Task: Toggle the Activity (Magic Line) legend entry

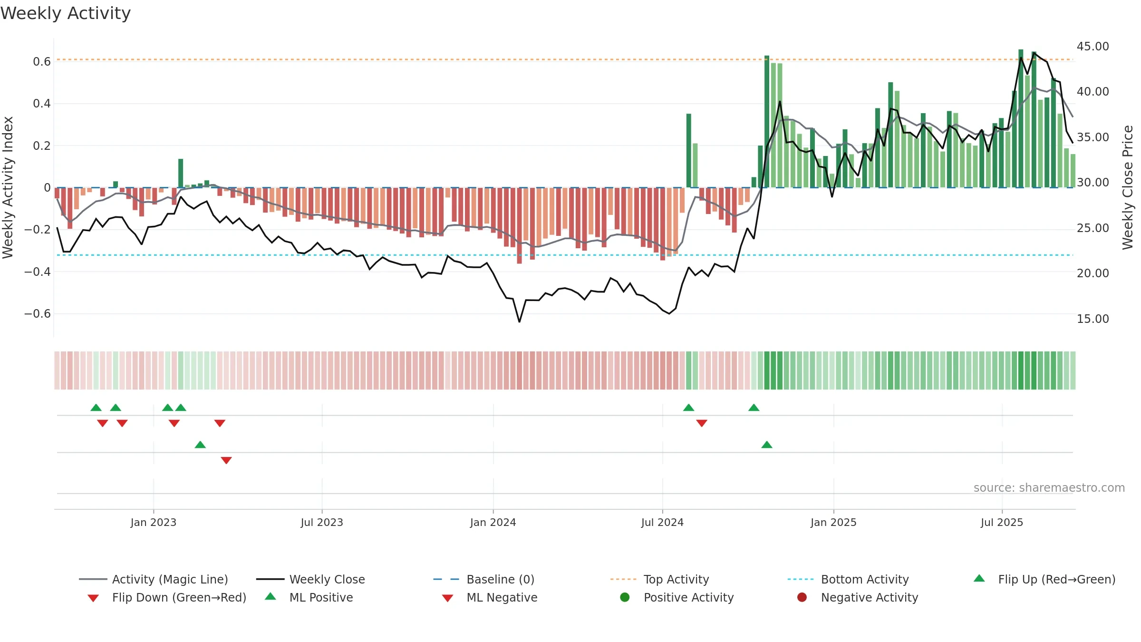Action: 154,579
